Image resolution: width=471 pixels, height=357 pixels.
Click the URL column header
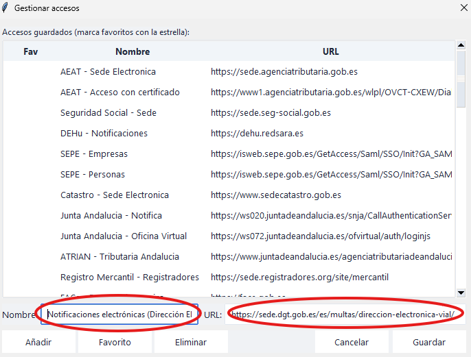click(x=331, y=51)
